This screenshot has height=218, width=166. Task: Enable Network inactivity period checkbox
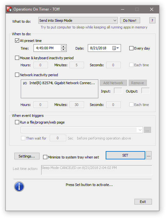(17, 75)
